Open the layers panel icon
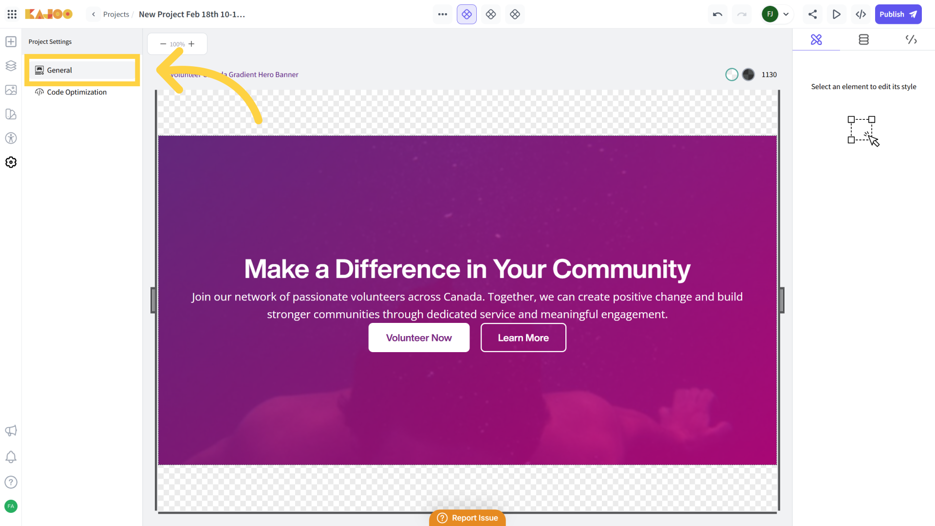The image size is (935, 526). pos(11,66)
